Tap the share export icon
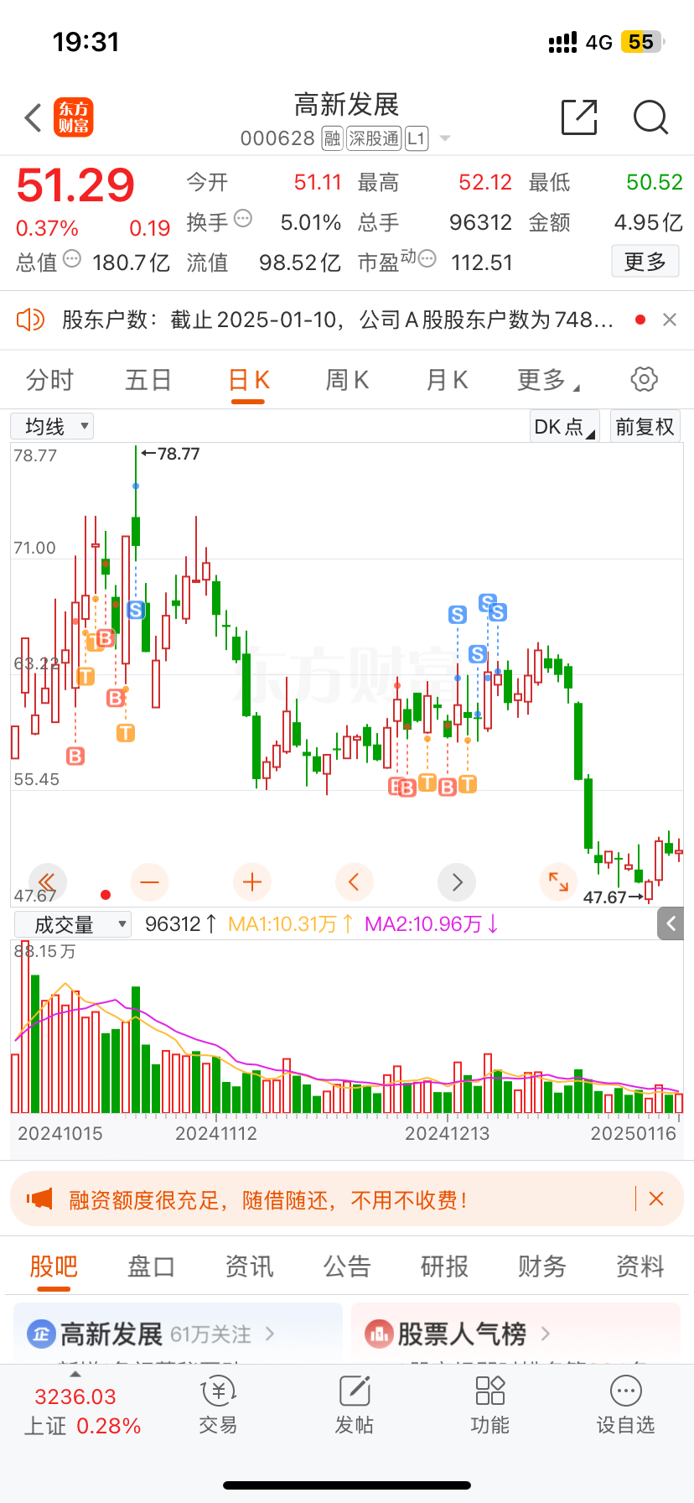The image size is (694, 1503). [x=579, y=117]
